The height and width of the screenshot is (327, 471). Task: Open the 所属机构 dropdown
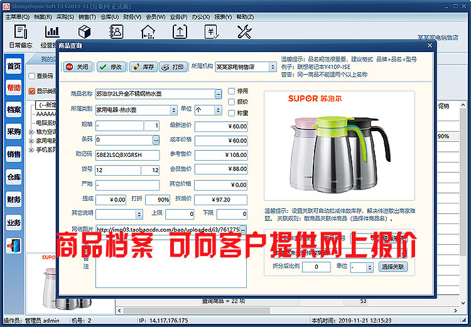point(273,67)
